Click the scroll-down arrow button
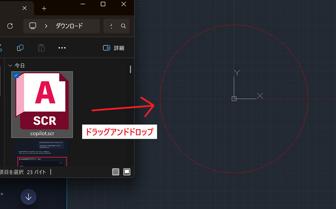The width and height of the screenshot is (336, 209). [28, 197]
